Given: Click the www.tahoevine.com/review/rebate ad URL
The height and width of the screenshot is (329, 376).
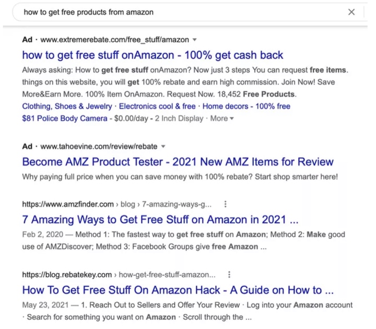Looking at the screenshot, I should click(99, 146).
